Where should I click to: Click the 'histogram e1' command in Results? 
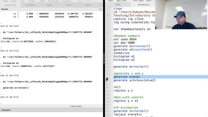pyautogui.click(x=11, y=38)
